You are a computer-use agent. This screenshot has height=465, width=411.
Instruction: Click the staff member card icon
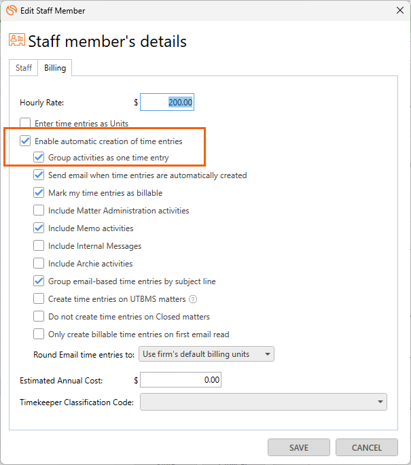click(17, 39)
